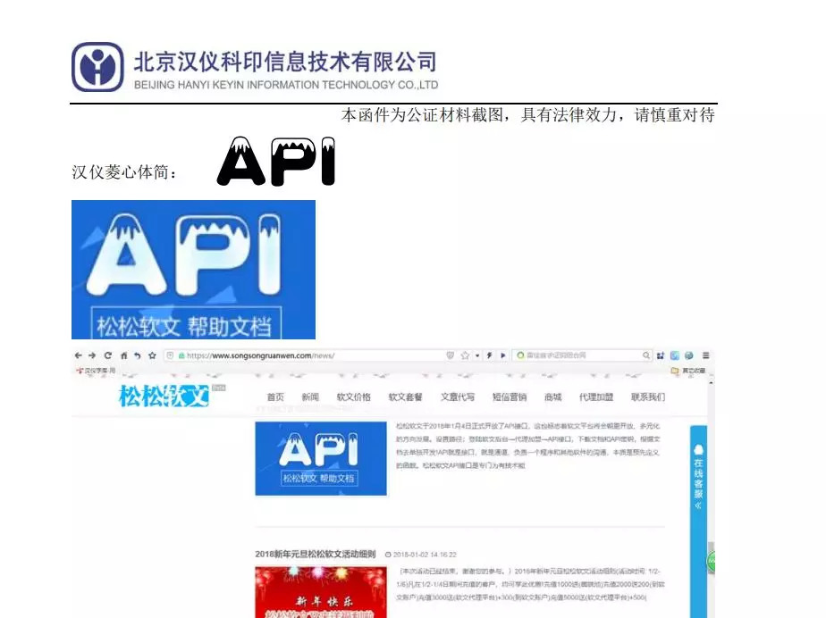Image resolution: width=826 pixels, height=618 pixels.
Task: Open the 软文价格 navigation item
Action: (x=353, y=397)
